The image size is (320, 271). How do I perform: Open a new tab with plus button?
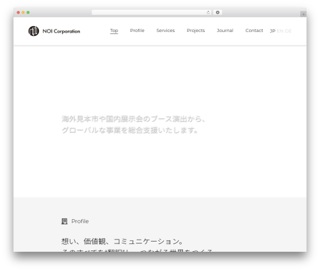coord(303,14)
